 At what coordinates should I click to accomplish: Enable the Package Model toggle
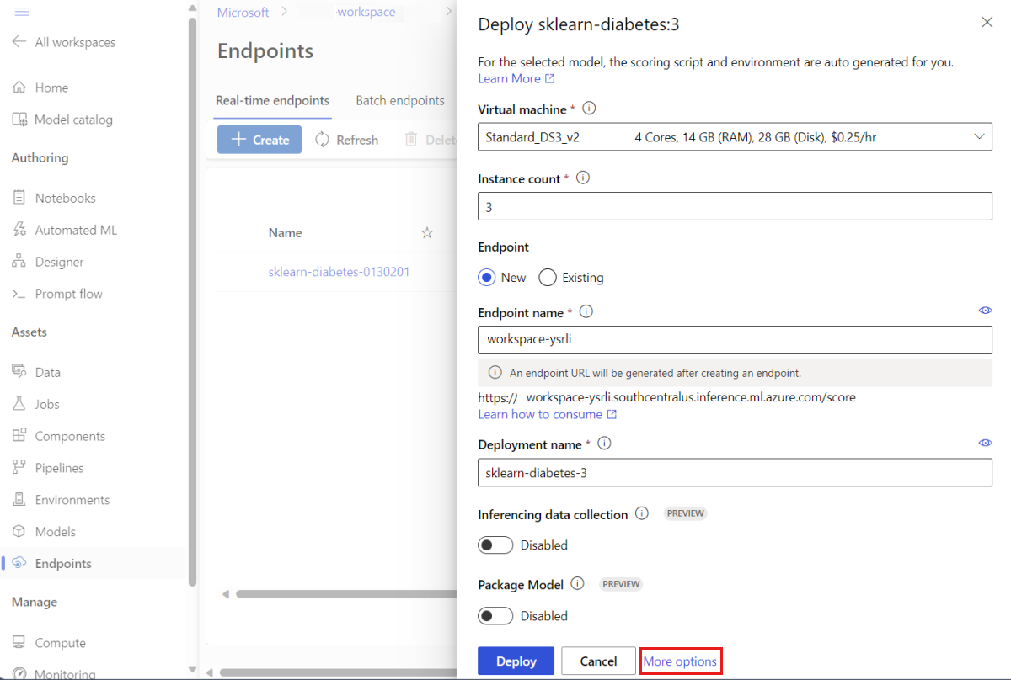[x=495, y=616]
